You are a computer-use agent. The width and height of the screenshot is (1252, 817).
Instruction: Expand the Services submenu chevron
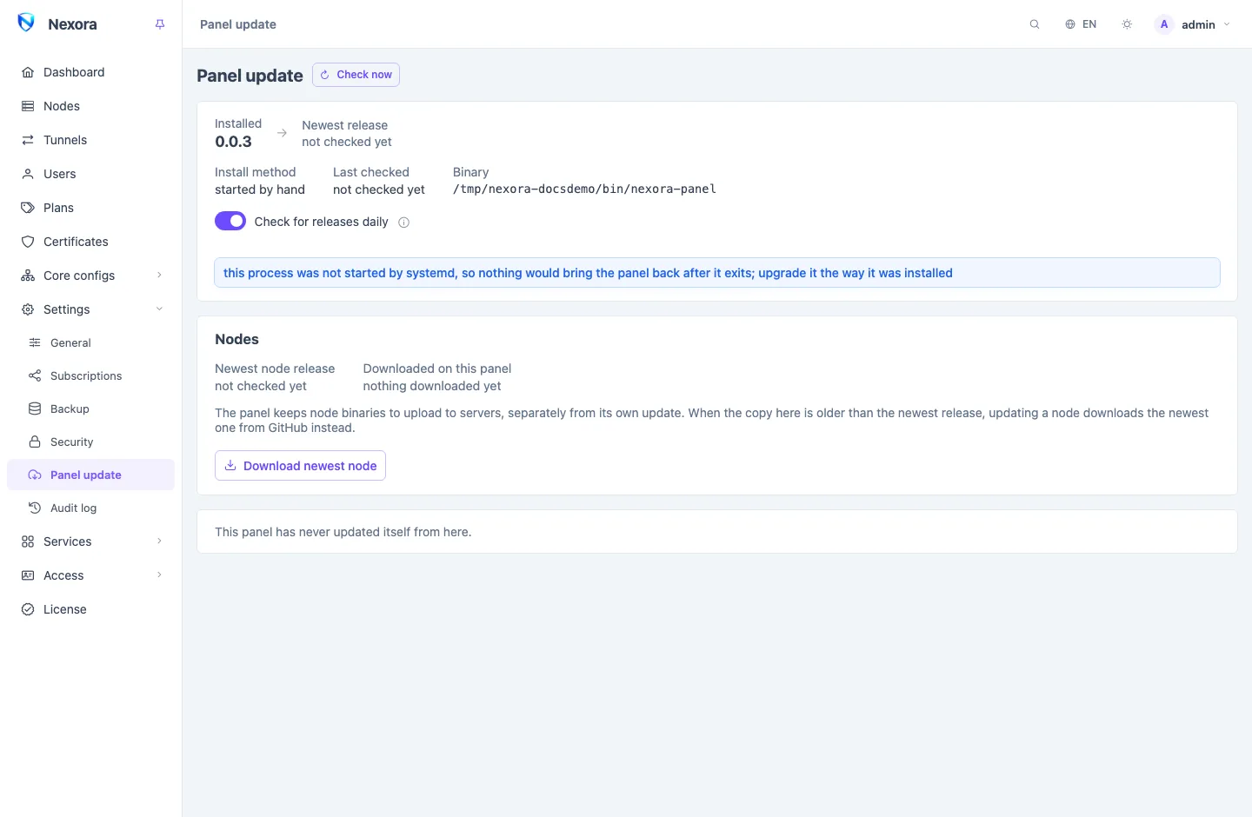159,541
